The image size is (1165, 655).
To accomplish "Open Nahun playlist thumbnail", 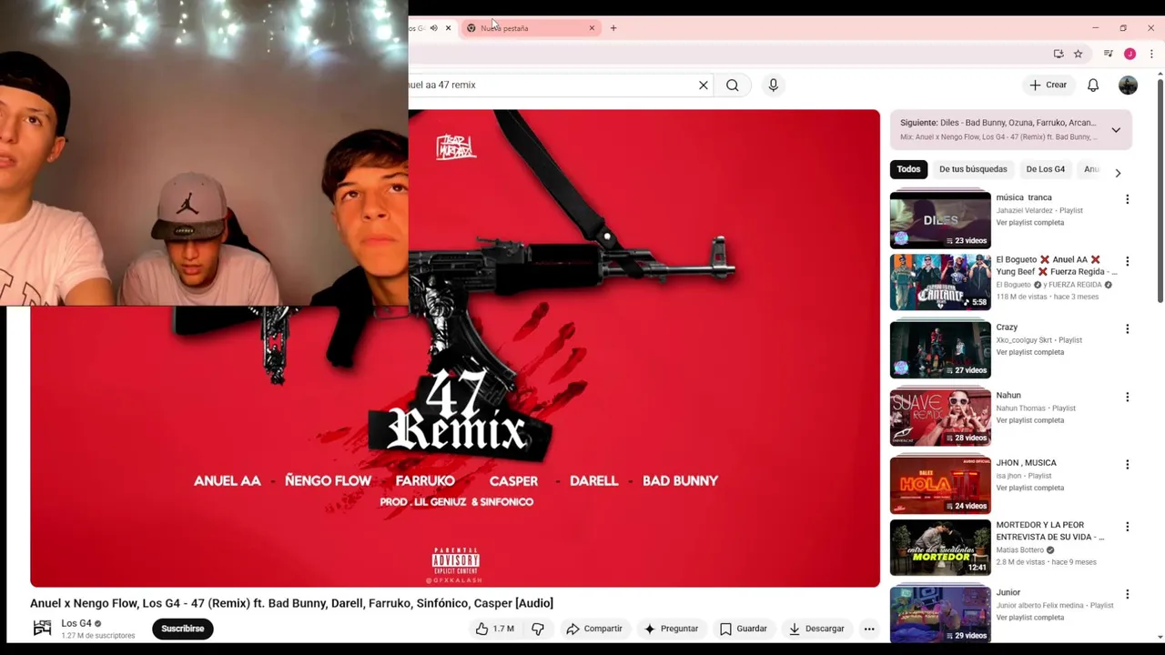I will coord(940,418).
